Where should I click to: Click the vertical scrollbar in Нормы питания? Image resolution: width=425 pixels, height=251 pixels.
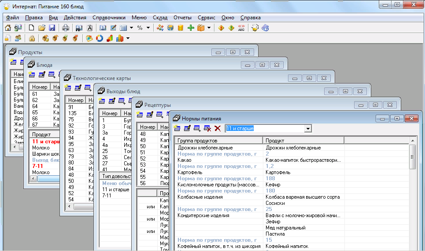tap(412, 157)
